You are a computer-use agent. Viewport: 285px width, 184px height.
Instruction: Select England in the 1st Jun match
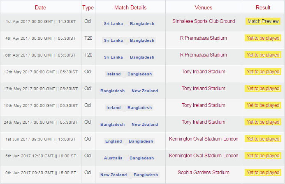pyautogui.click(x=114, y=141)
